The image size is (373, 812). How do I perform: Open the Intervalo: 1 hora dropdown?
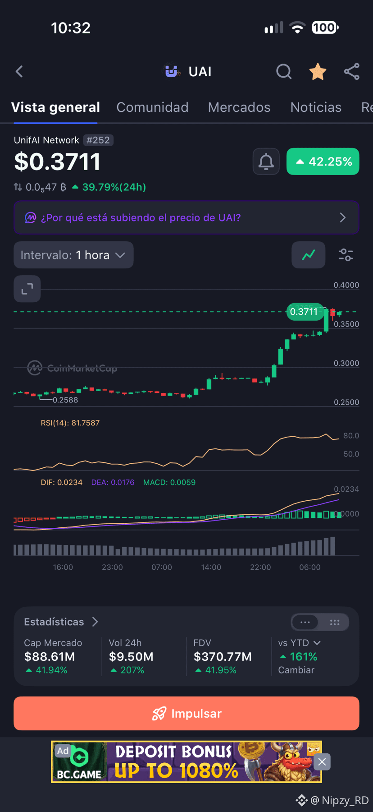pyautogui.click(x=73, y=255)
